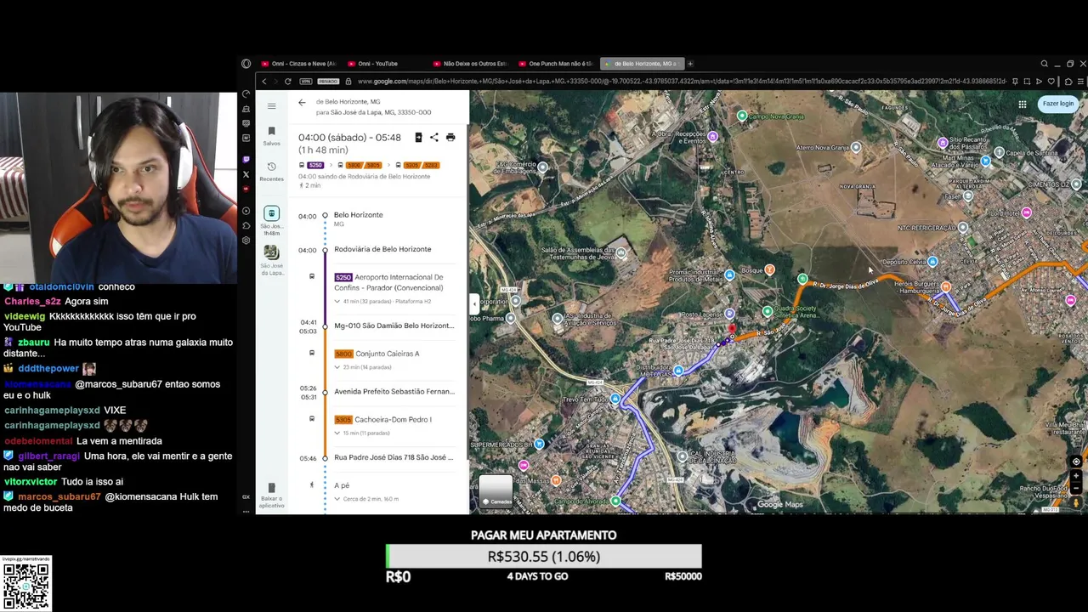The image size is (1088, 612).
Task: Select Mg-010 São Damião Belo Horizonte stop
Action: (394, 326)
